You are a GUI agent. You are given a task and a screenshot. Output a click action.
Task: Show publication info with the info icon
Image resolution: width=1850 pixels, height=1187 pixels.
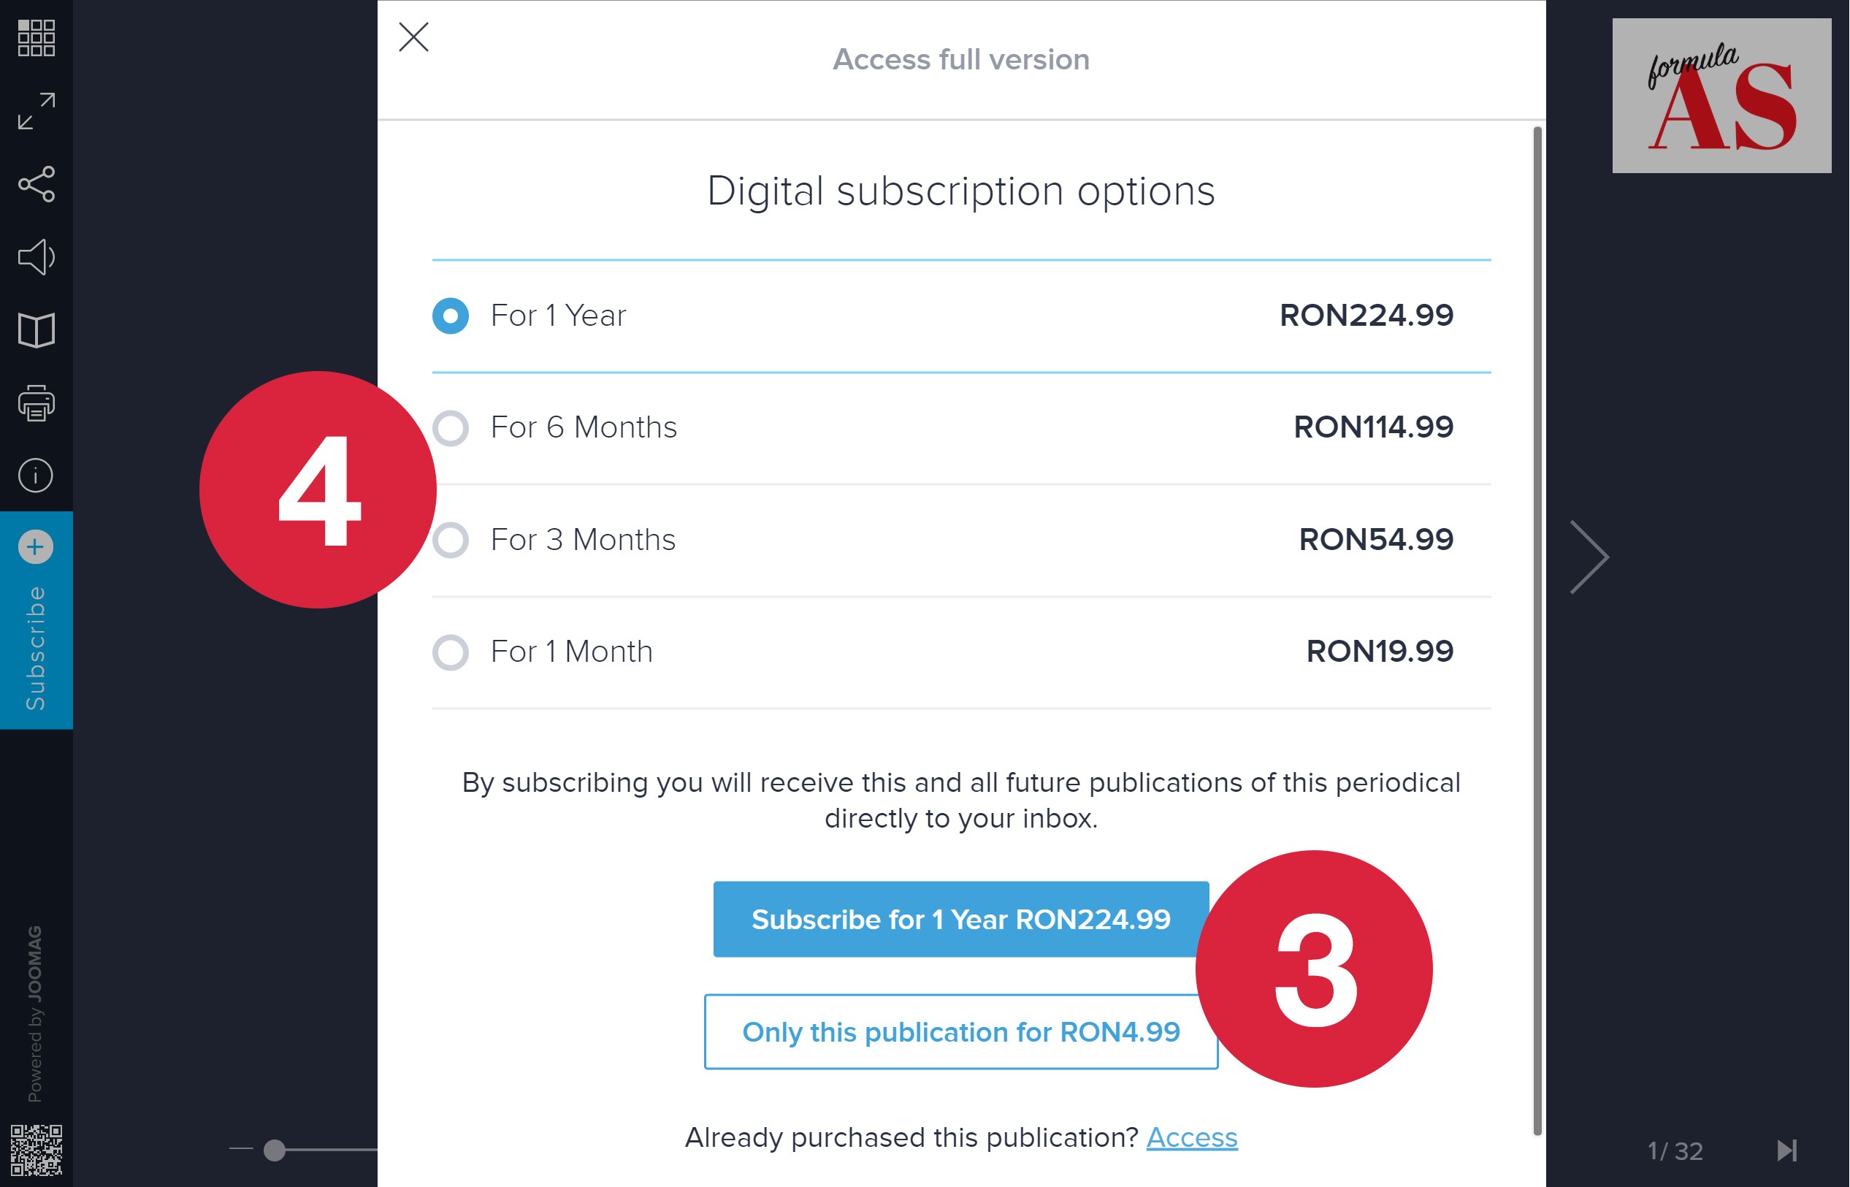pyautogui.click(x=37, y=475)
